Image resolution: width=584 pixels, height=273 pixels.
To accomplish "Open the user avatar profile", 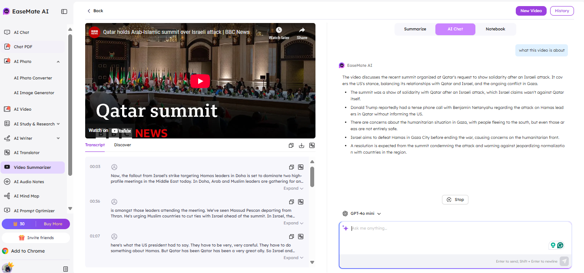I will [7, 267].
